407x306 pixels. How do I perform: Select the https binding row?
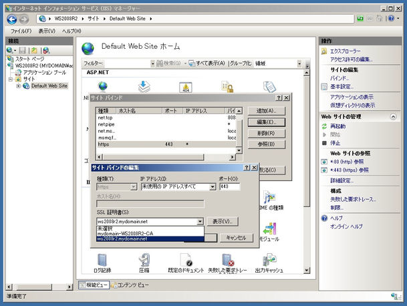click(166, 144)
